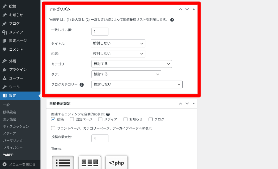Collapse the アルゴリズム panel toggle triangle
Screen dimensions: 278x169
click(x=194, y=9)
